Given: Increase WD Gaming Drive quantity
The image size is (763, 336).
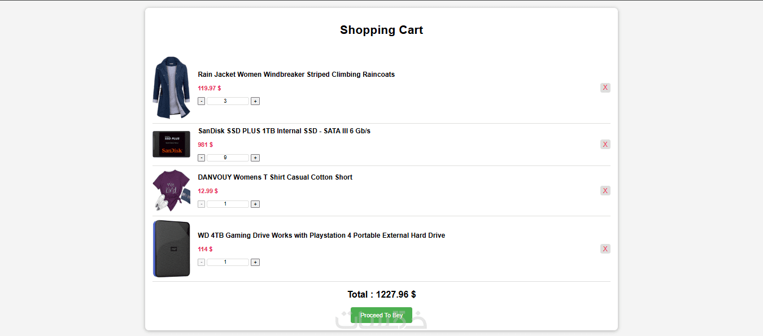Looking at the screenshot, I should coord(255,262).
